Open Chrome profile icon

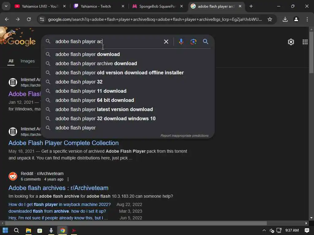point(296,19)
